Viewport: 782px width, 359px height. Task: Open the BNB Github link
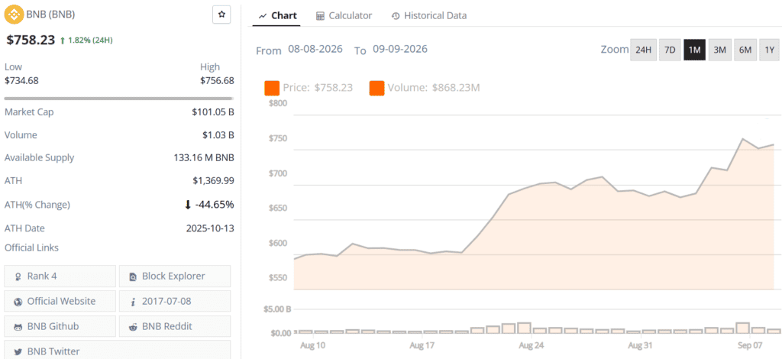60,327
